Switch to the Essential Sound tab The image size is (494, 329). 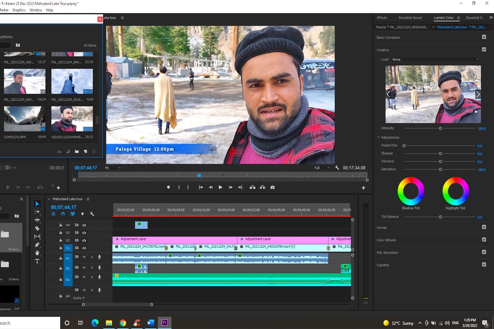(x=410, y=18)
